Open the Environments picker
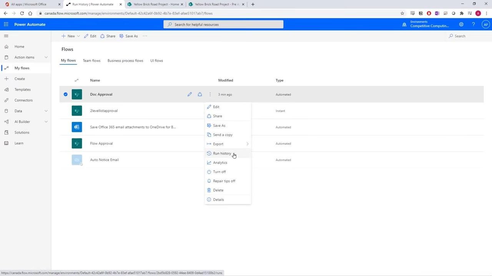 pyautogui.click(x=426, y=24)
